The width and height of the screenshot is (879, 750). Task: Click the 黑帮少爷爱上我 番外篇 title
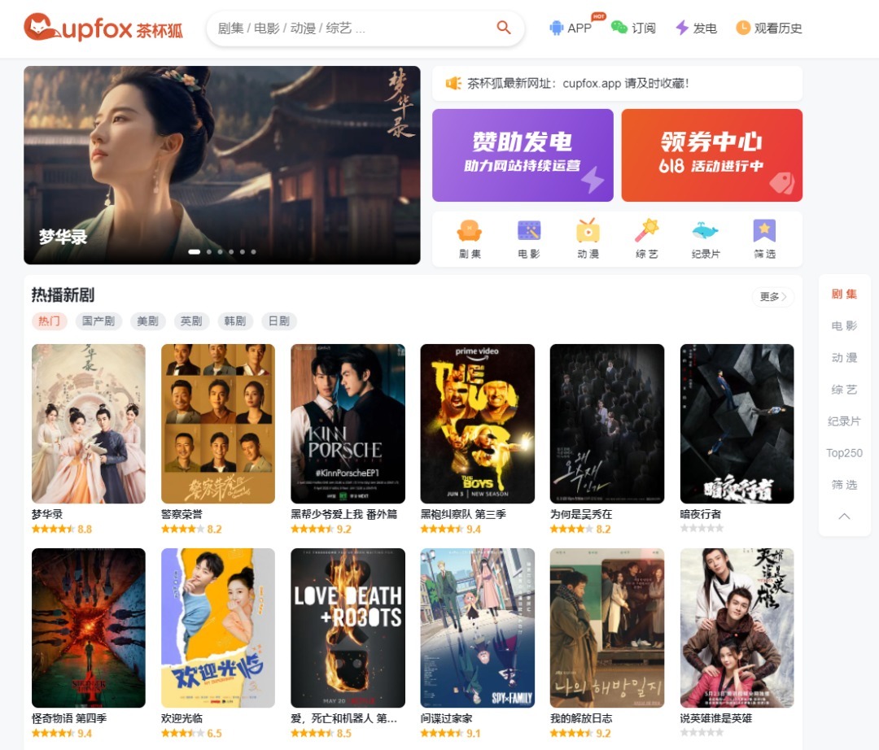click(343, 514)
